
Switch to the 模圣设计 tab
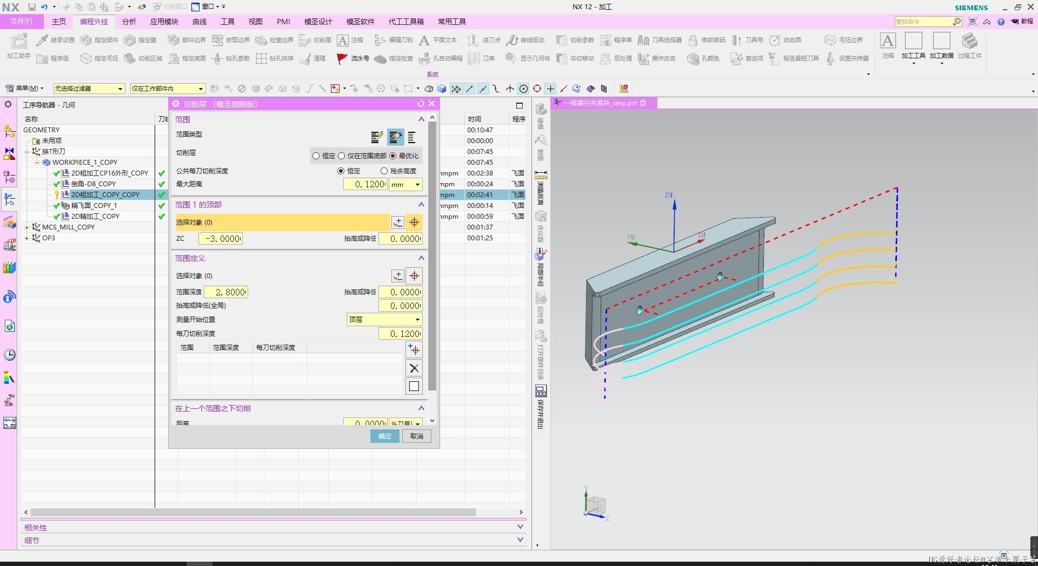coord(318,22)
